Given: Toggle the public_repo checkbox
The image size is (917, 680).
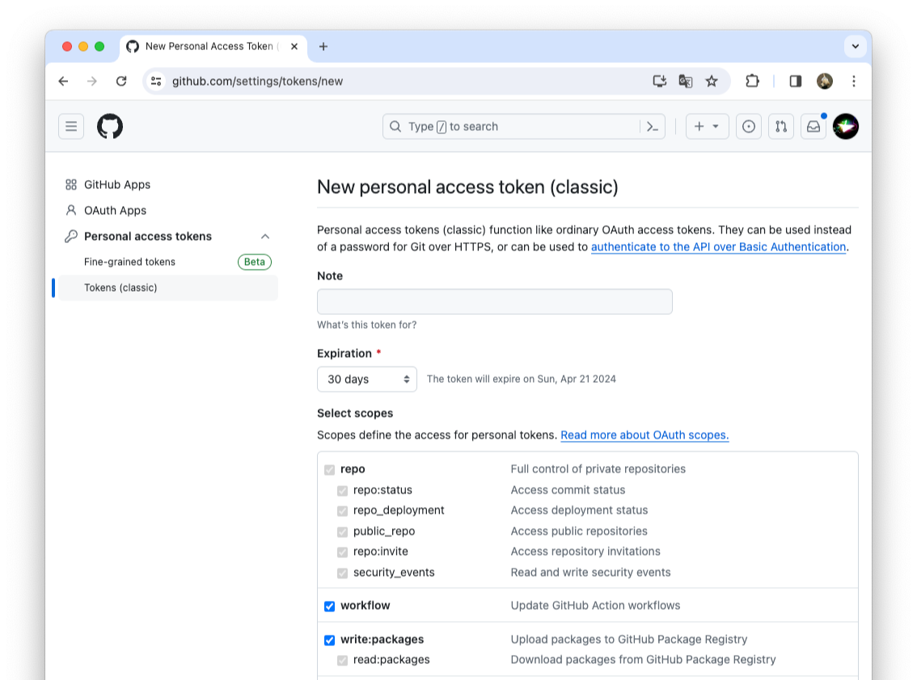Looking at the screenshot, I should (x=342, y=531).
